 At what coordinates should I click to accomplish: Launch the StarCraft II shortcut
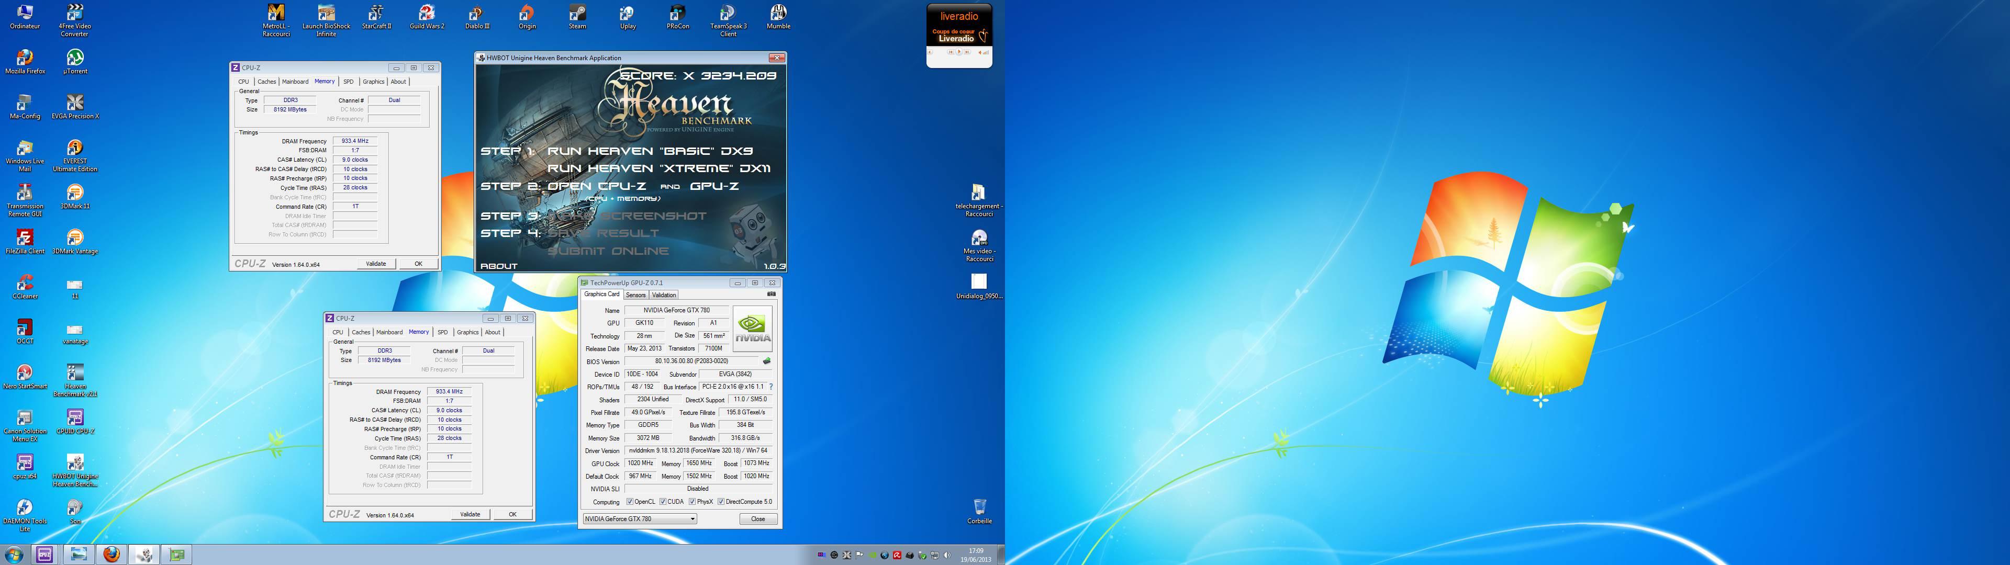pos(376,17)
